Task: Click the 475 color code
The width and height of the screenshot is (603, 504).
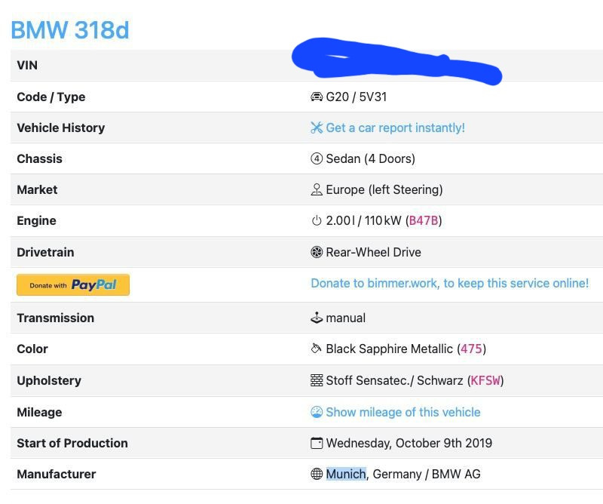Action: pyautogui.click(x=471, y=349)
